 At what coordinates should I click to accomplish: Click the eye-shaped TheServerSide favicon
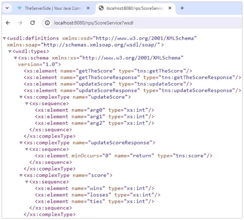20,8
